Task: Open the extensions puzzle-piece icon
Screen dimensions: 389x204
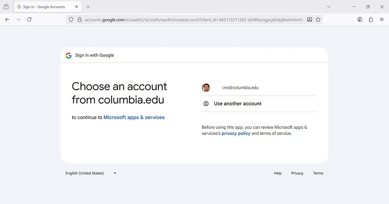Action: pyautogui.click(x=371, y=20)
